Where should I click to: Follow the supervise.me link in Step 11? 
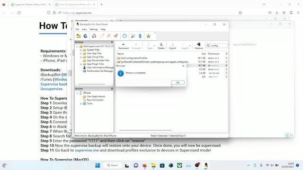[87, 150]
